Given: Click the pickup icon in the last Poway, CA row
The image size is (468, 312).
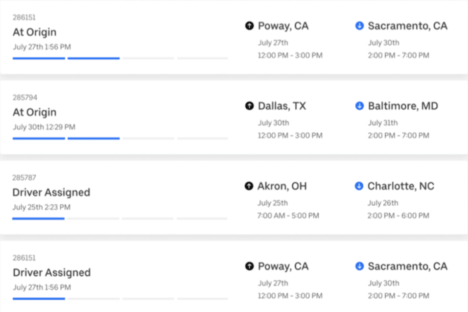Looking at the screenshot, I should tap(250, 266).
